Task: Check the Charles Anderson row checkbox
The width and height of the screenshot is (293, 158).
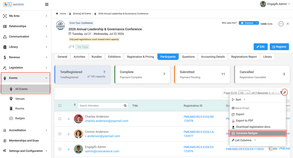Action: tap(60, 119)
